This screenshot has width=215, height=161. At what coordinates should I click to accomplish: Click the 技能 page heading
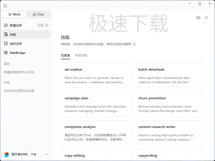pos(65,37)
